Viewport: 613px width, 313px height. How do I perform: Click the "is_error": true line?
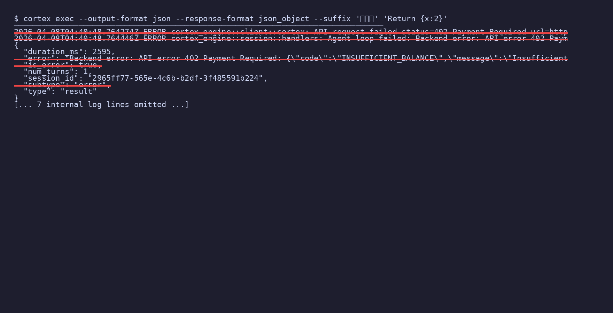point(63,65)
